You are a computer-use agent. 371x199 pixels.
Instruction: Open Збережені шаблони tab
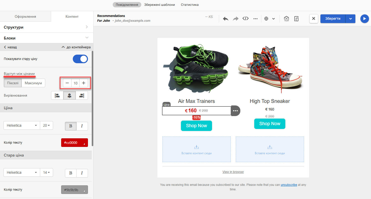(x=159, y=5)
